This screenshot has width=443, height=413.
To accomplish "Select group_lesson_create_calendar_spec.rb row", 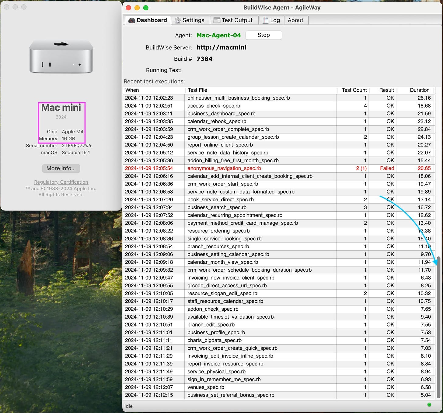I will (x=278, y=137).
